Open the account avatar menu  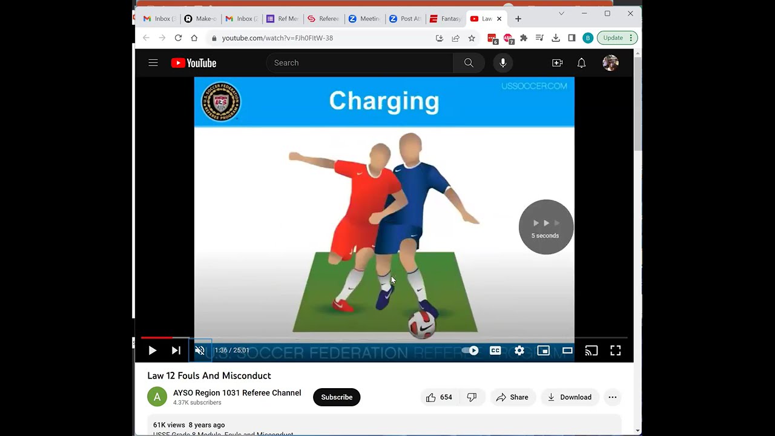coord(610,63)
